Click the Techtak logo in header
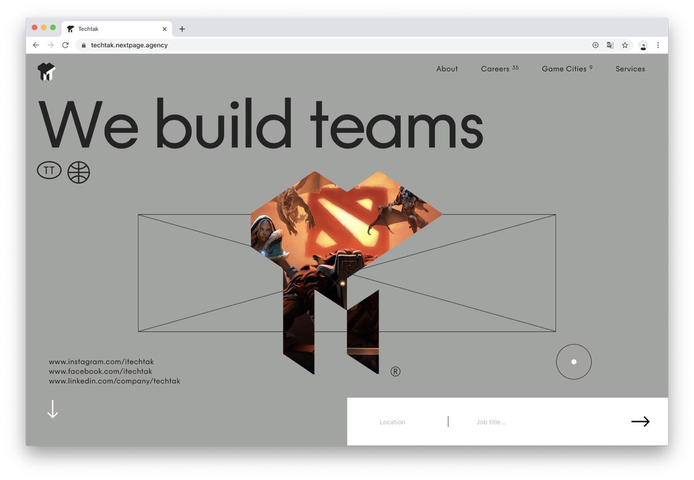Screen dimensions: 694x480 46,72
